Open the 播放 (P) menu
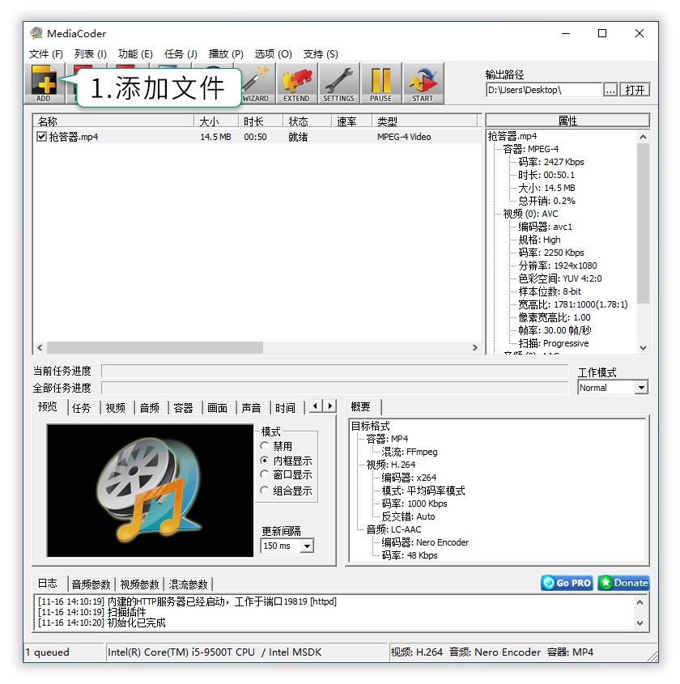The height and width of the screenshot is (684, 680). click(x=226, y=54)
